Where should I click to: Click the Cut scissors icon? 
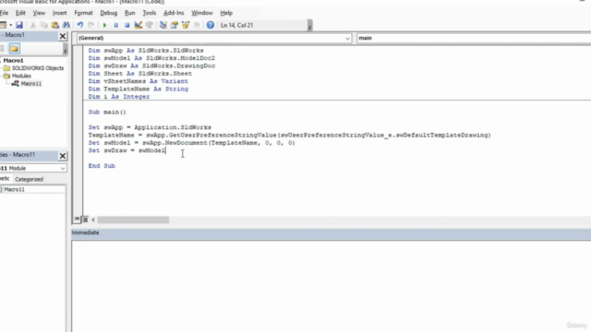tap(33, 25)
